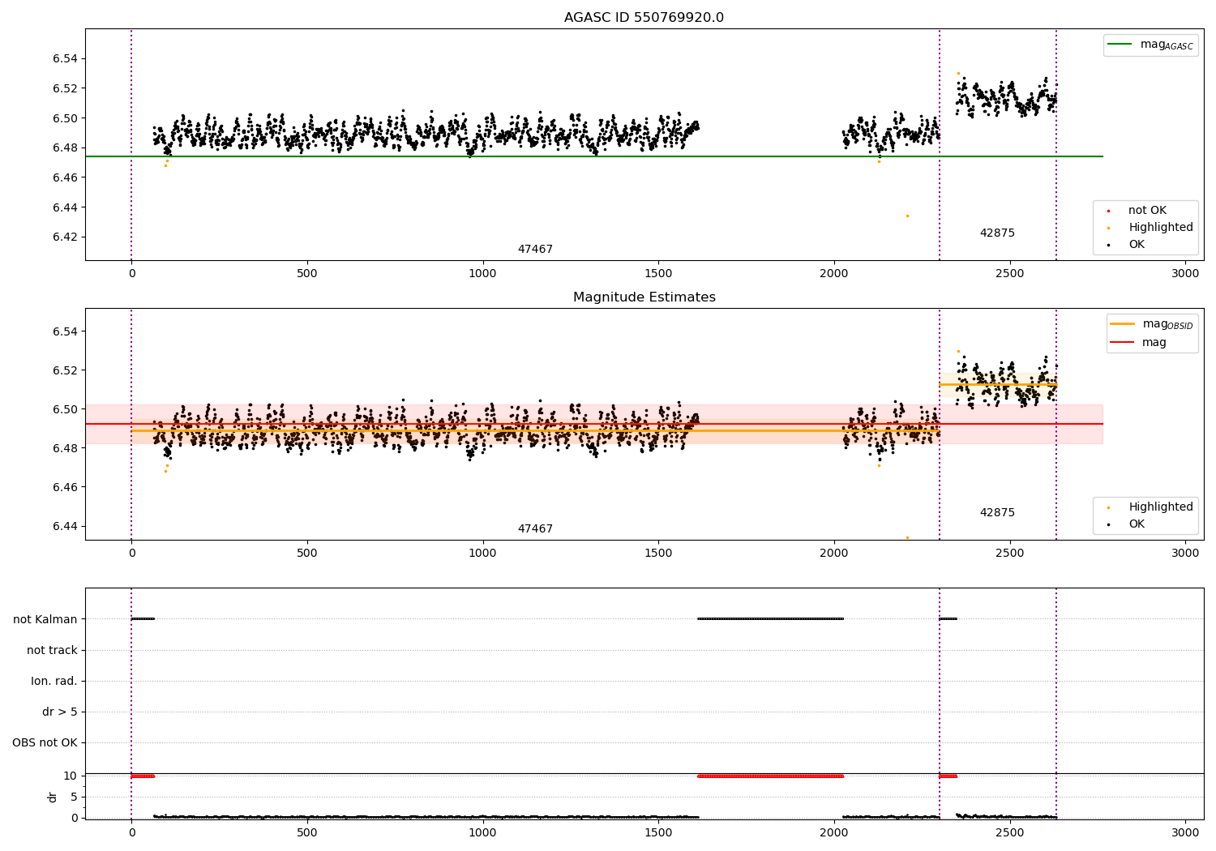The width and height of the screenshot is (1216, 851).
Task: Click the 'dr > 5' axis label
Action: [60, 712]
